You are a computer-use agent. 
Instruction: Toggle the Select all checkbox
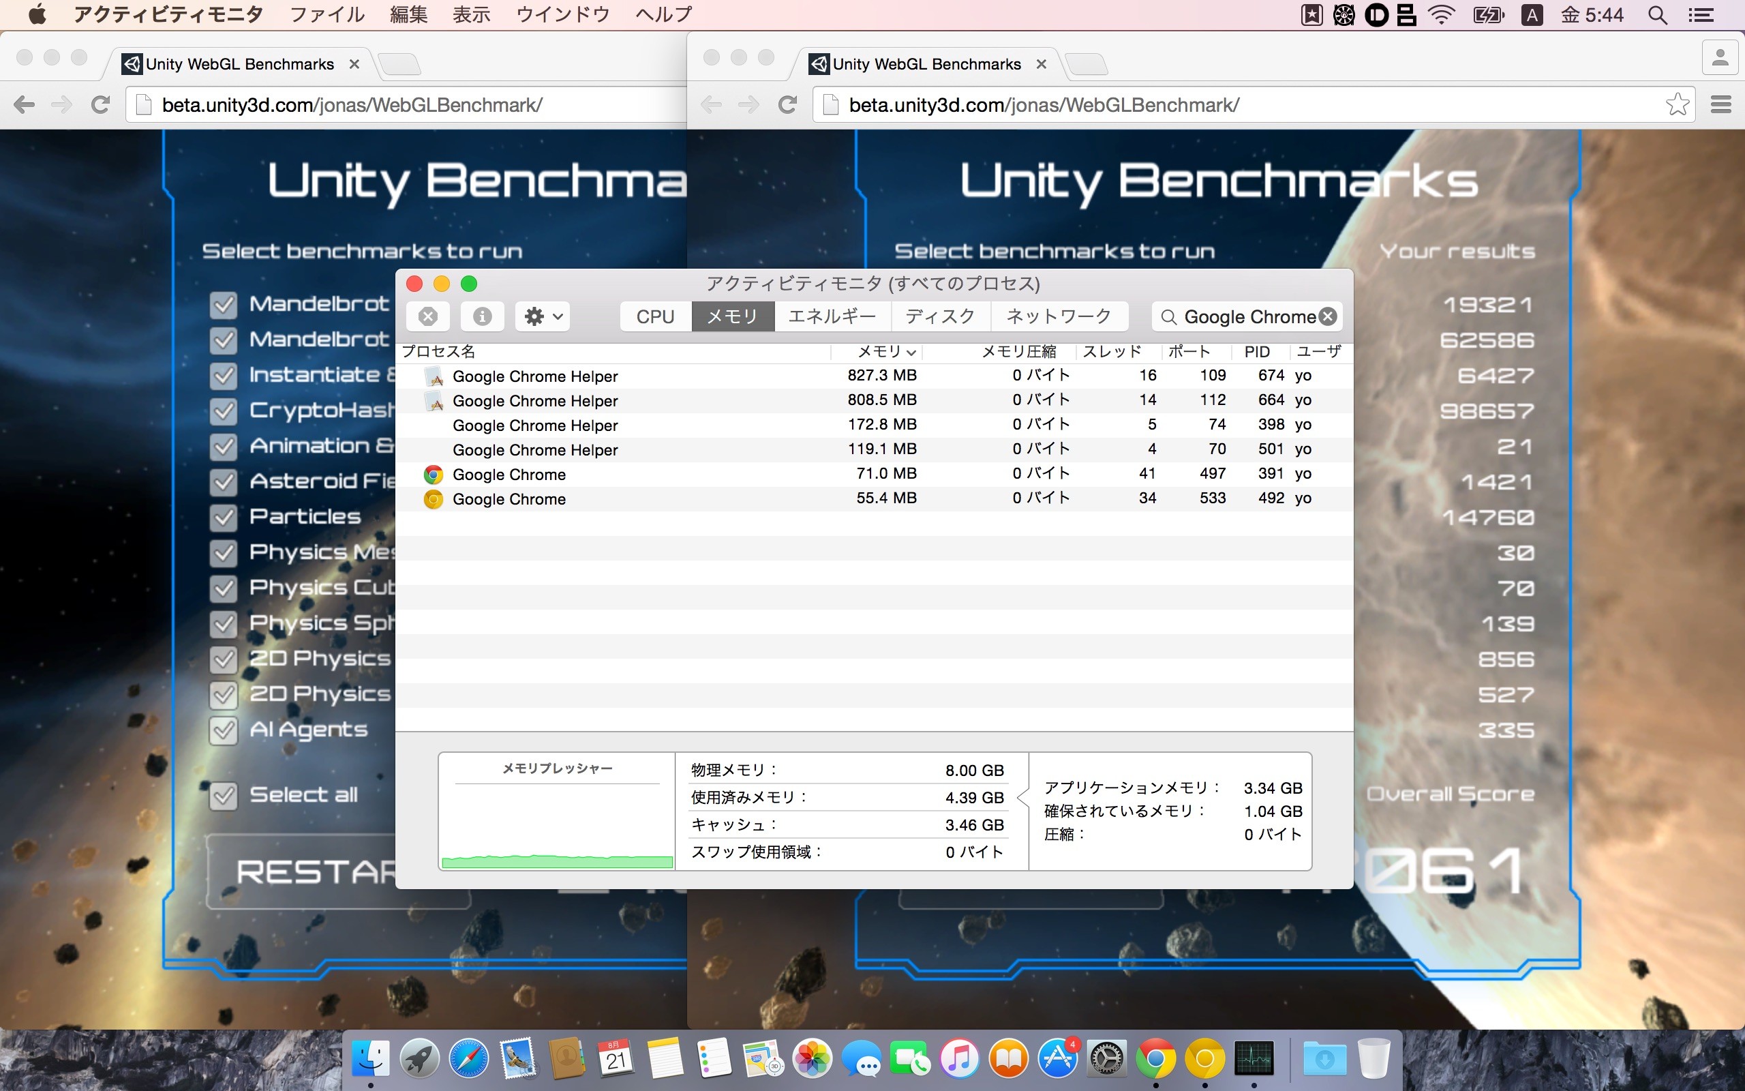pos(224,796)
